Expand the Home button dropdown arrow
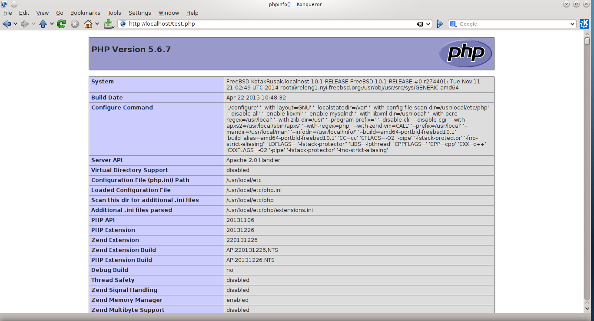 (x=97, y=24)
